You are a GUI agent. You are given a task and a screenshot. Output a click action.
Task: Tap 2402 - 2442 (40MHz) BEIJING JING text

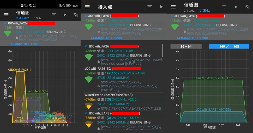(x=124, y=122)
